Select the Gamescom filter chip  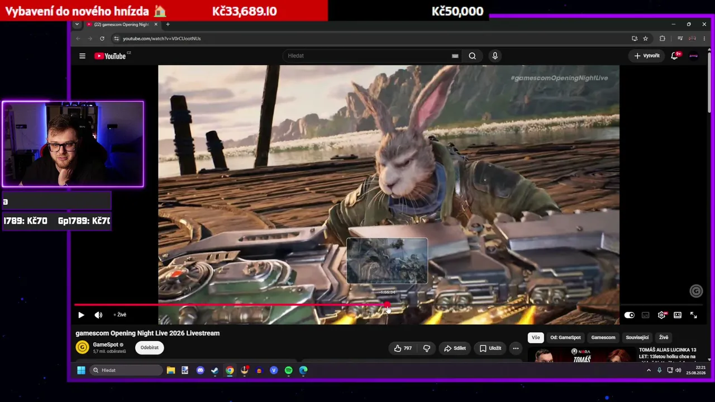603,337
